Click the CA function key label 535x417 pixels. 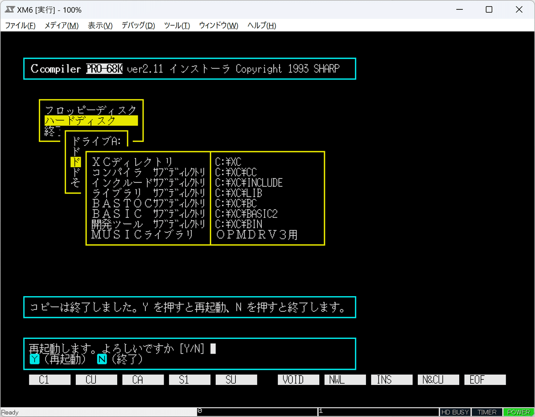pos(143,380)
